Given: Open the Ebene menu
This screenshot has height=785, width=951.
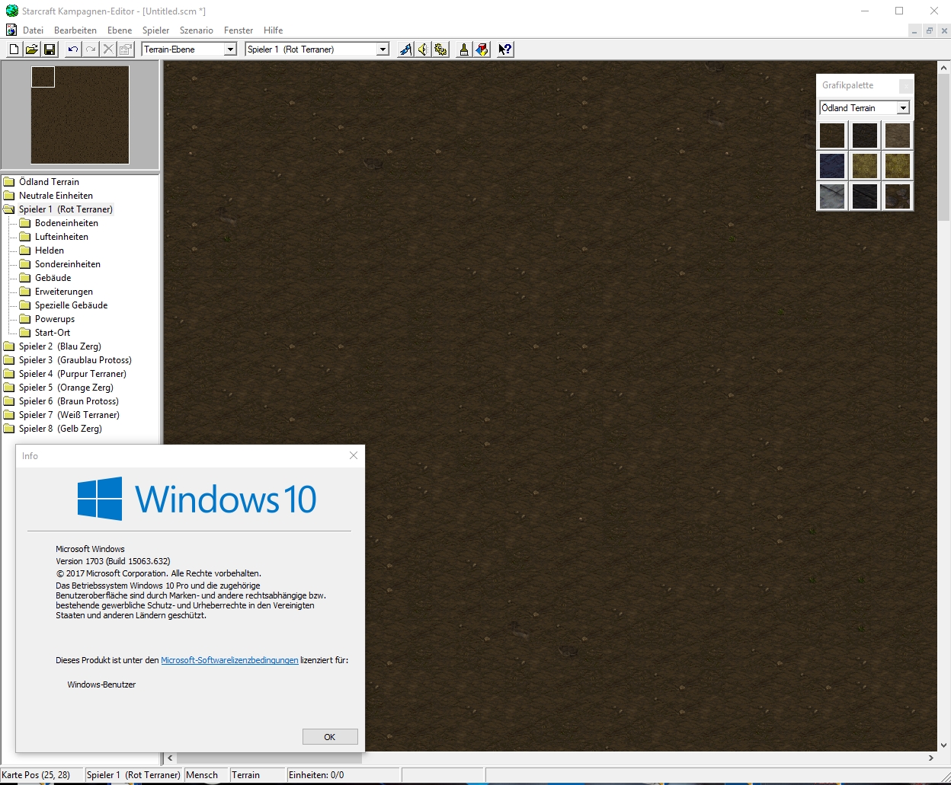Looking at the screenshot, I should tap(120, 30).
